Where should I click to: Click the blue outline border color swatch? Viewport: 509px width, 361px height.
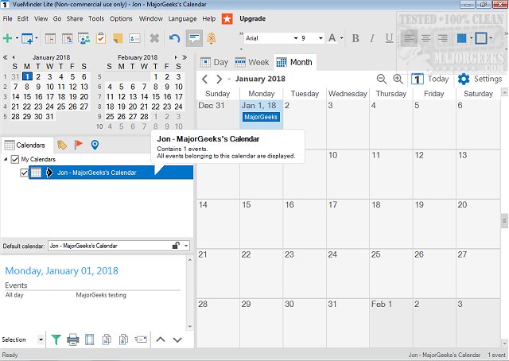point(480,38)
